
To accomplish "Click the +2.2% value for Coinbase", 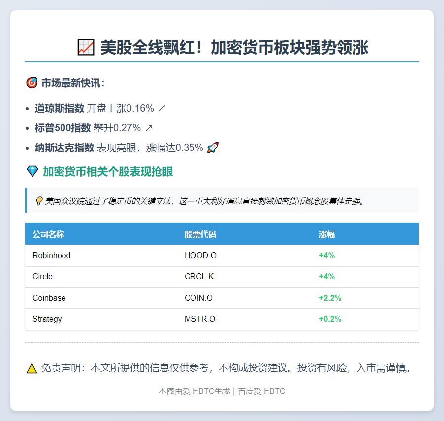I will 330,298.
